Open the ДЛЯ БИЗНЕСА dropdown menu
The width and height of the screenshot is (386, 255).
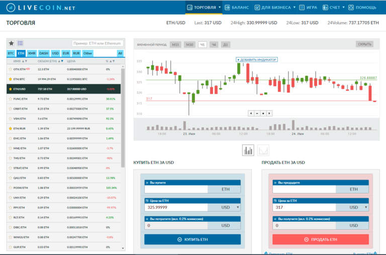point(275,8)
